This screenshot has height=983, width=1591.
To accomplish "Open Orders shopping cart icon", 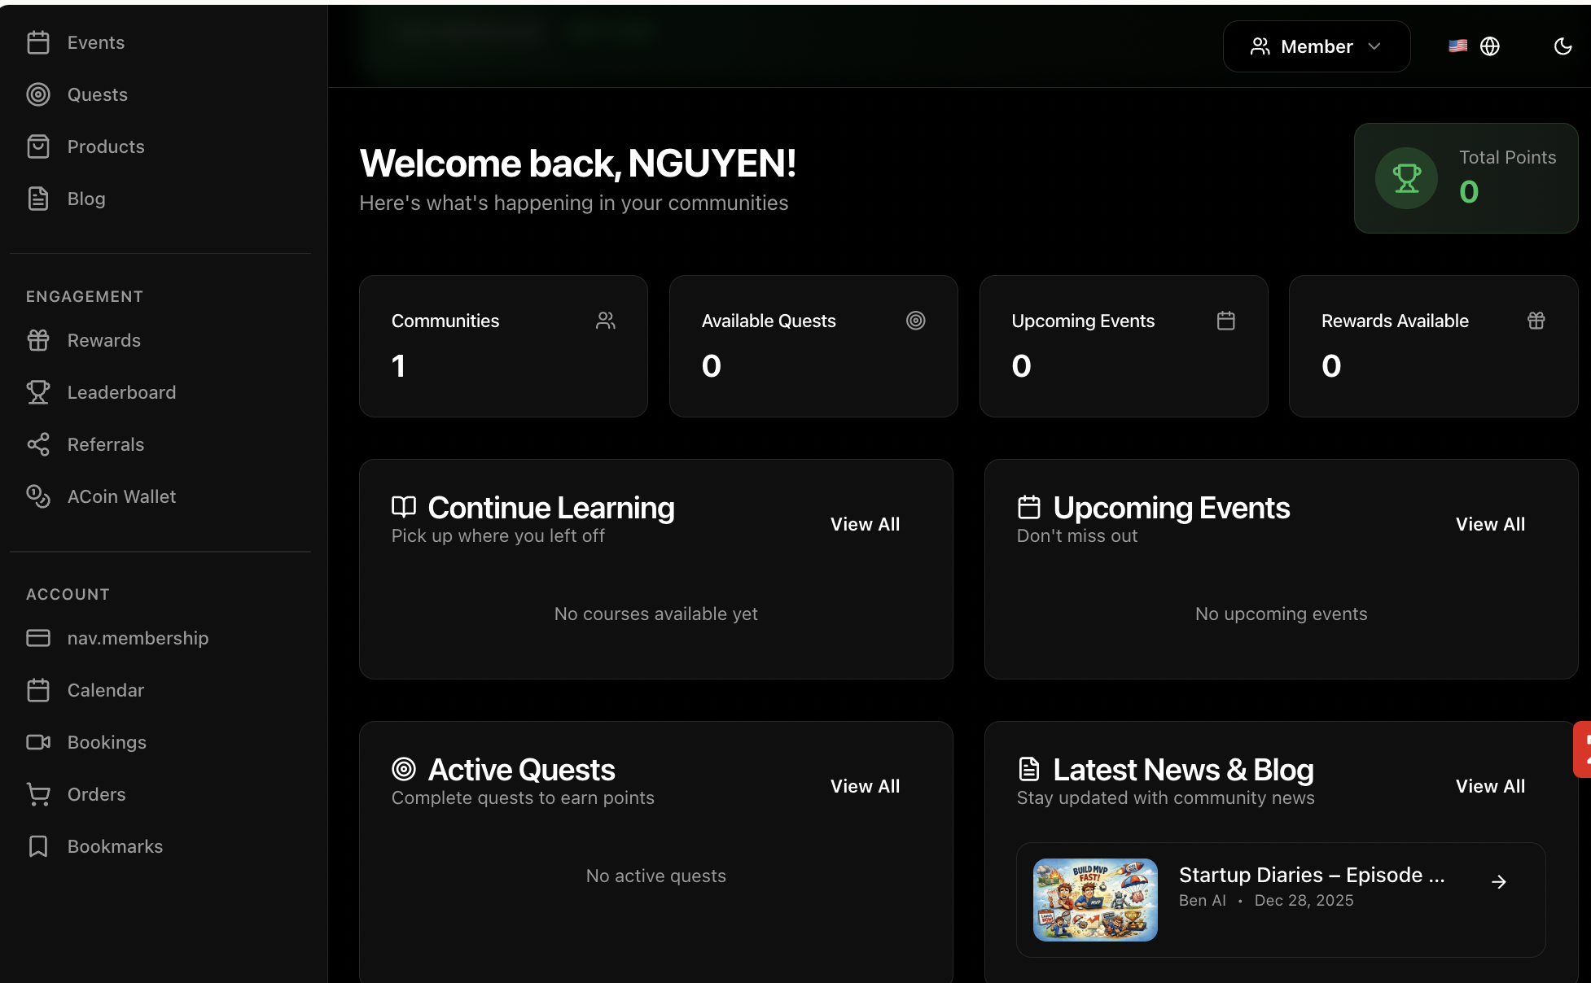I will pyautogui.click(x=38, y=794).
